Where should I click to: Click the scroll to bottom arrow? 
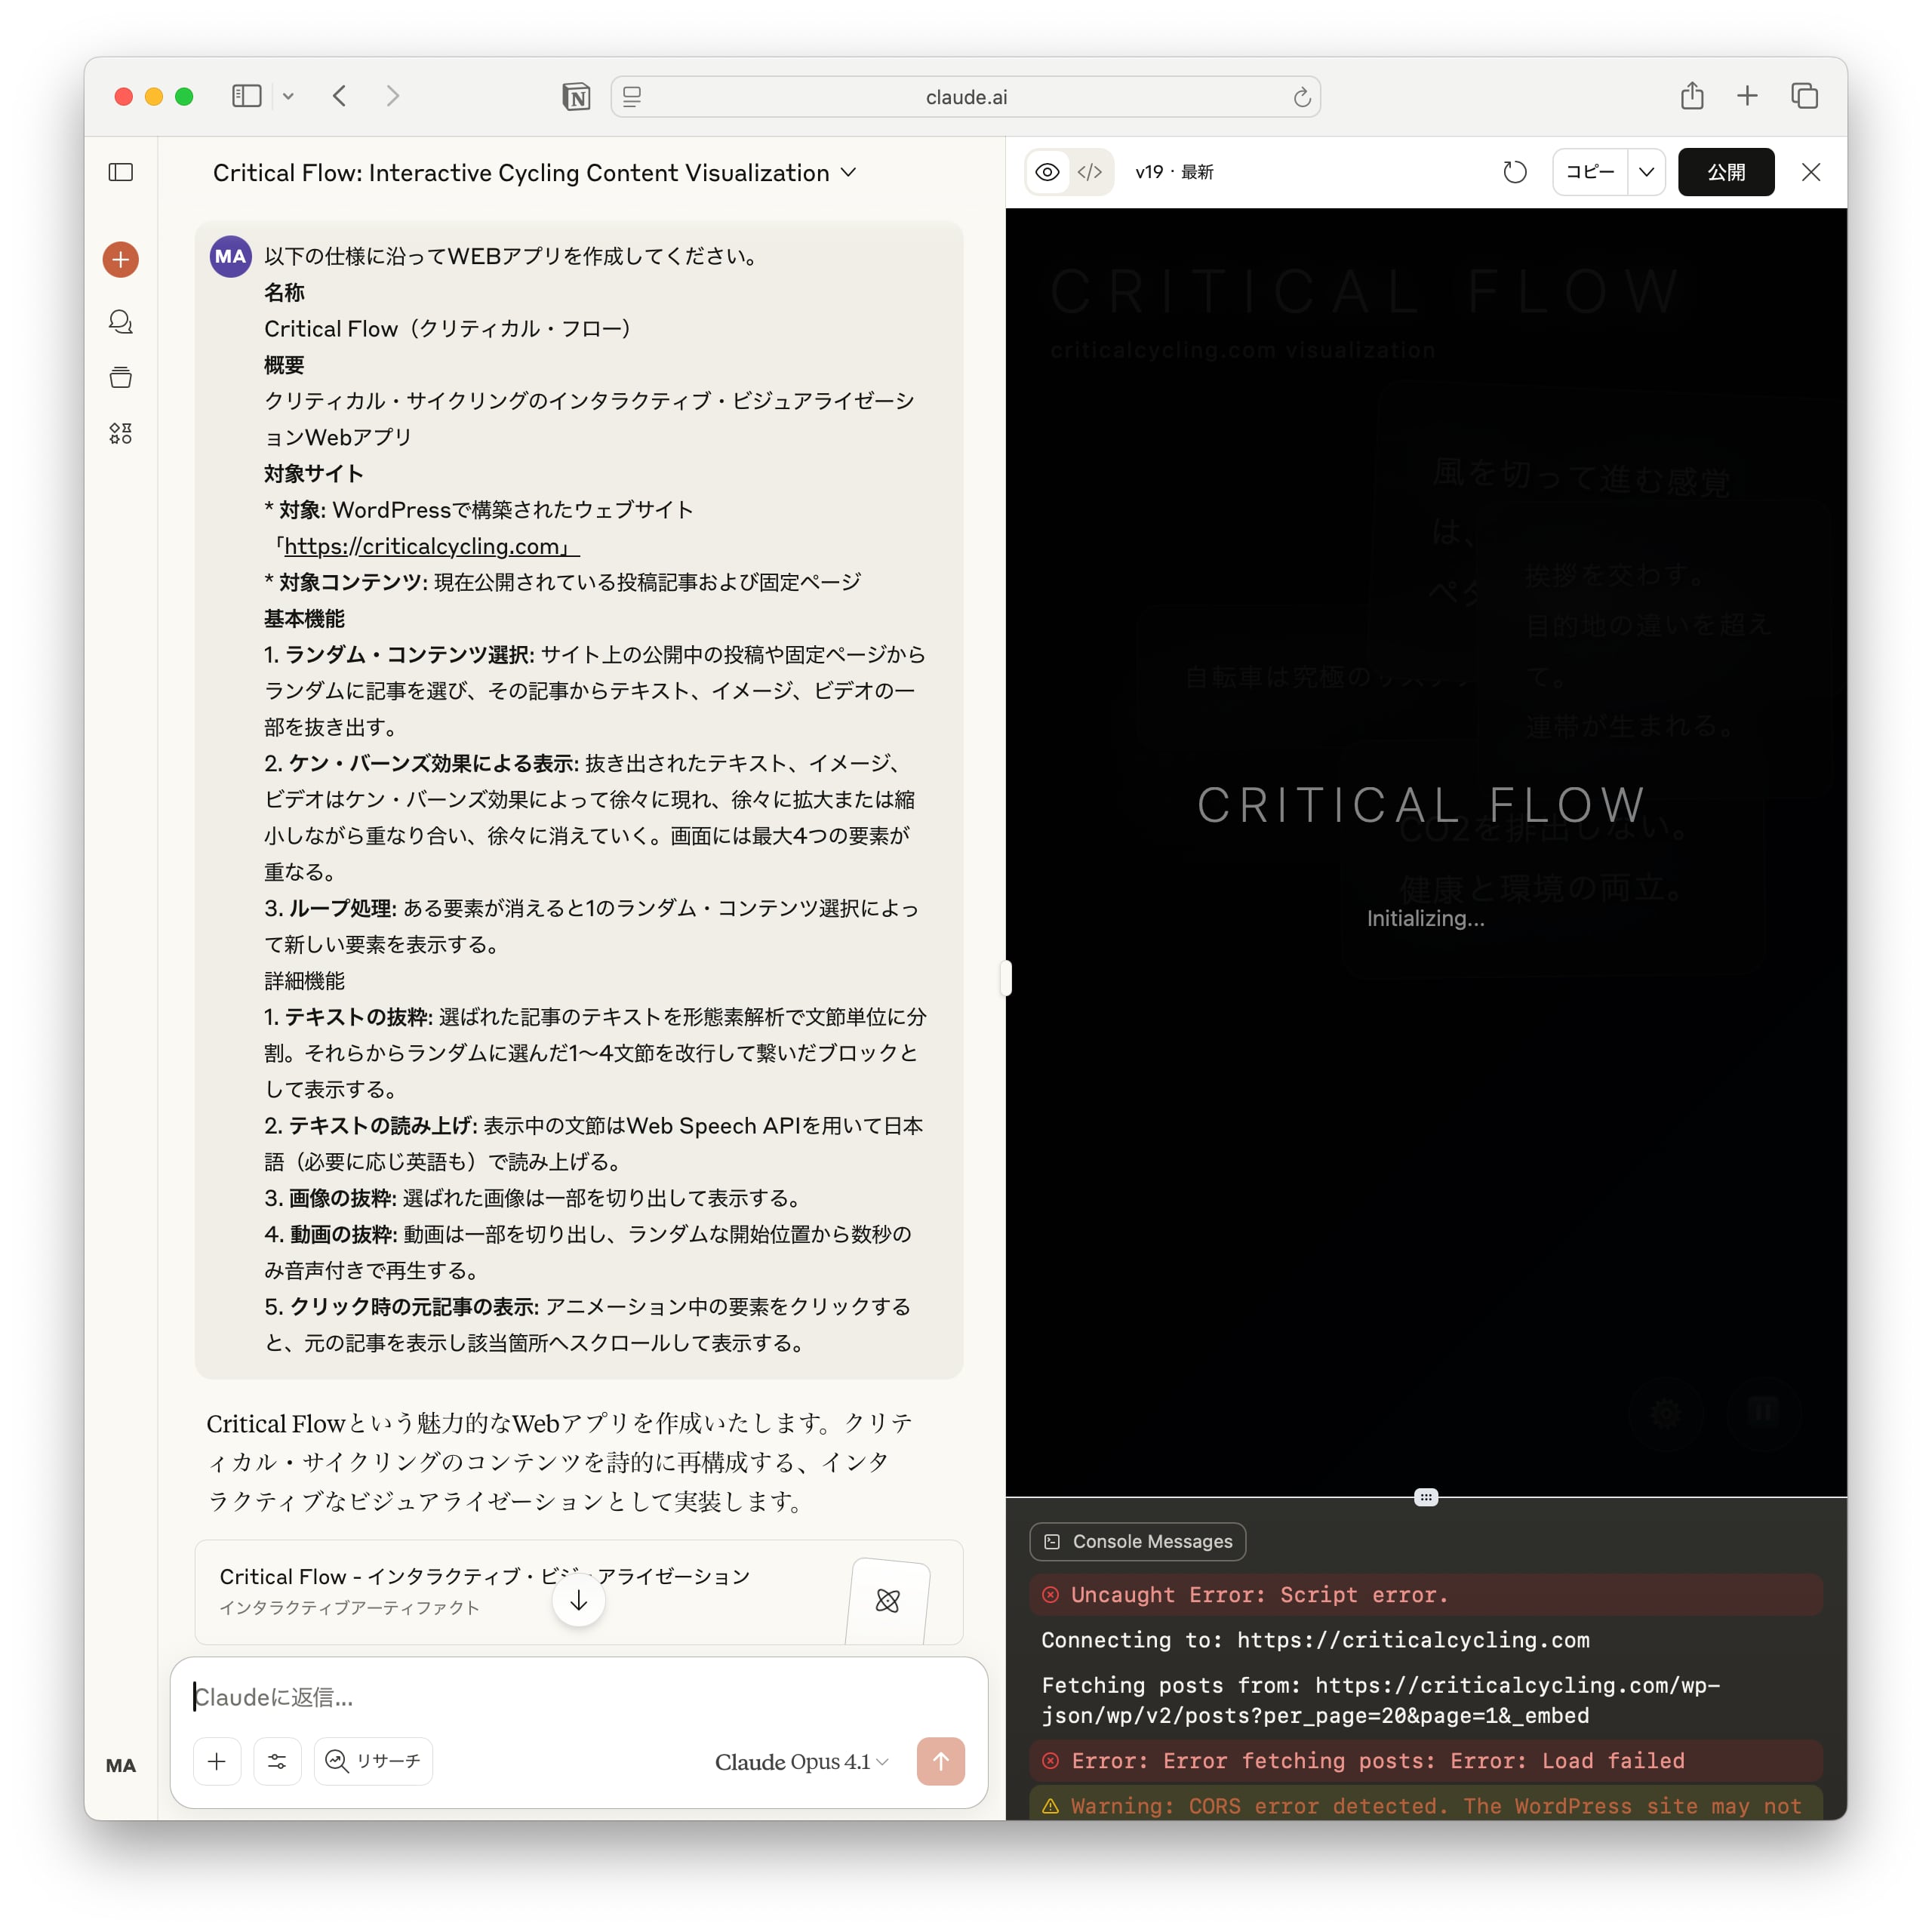[x=578, y=1601]
